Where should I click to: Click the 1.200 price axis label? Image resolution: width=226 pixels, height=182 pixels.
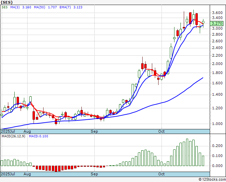pos(217,108)
